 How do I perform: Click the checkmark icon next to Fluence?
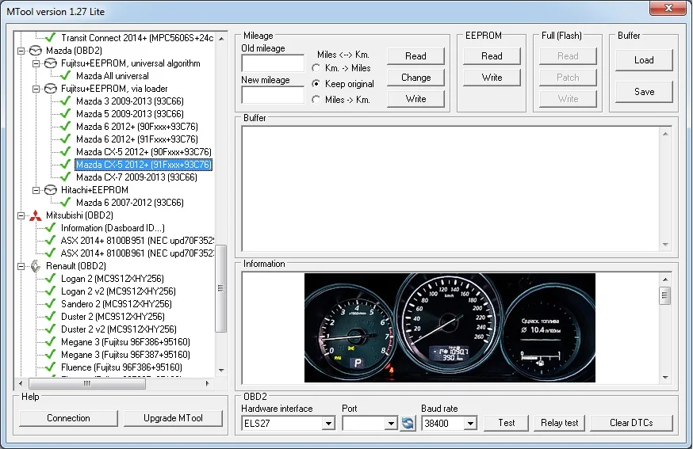tap(51, 367)
